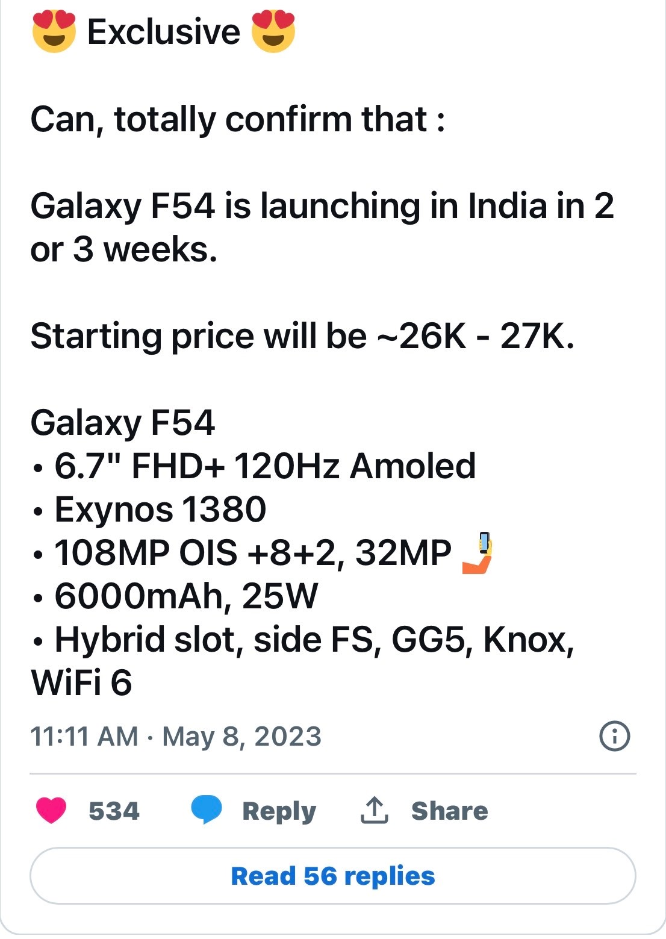
Task: Click the heart-eyes emoji after Exclusive
Action: click(273, 31)
